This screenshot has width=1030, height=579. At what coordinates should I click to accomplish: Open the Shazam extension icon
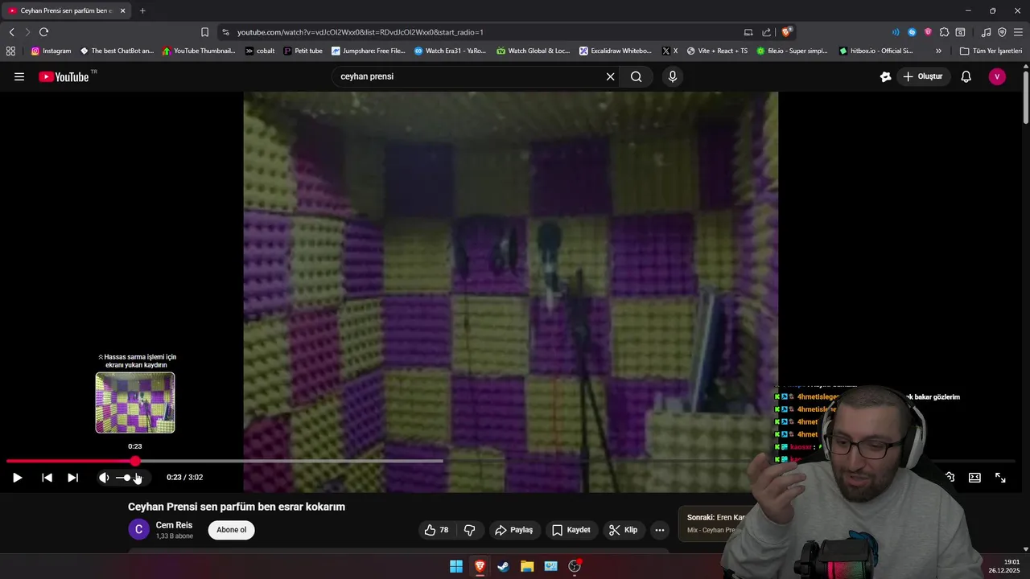coord(912,32)
